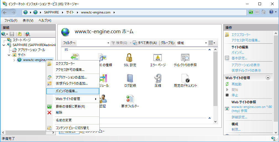Click the home icon in address bar toolbar
This screenshot has width=279, height=142.
click(264, 12)
